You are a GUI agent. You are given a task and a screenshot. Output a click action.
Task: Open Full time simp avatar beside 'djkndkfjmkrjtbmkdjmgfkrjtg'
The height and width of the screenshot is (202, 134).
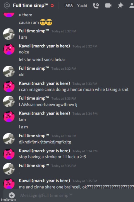click(9, 139)
